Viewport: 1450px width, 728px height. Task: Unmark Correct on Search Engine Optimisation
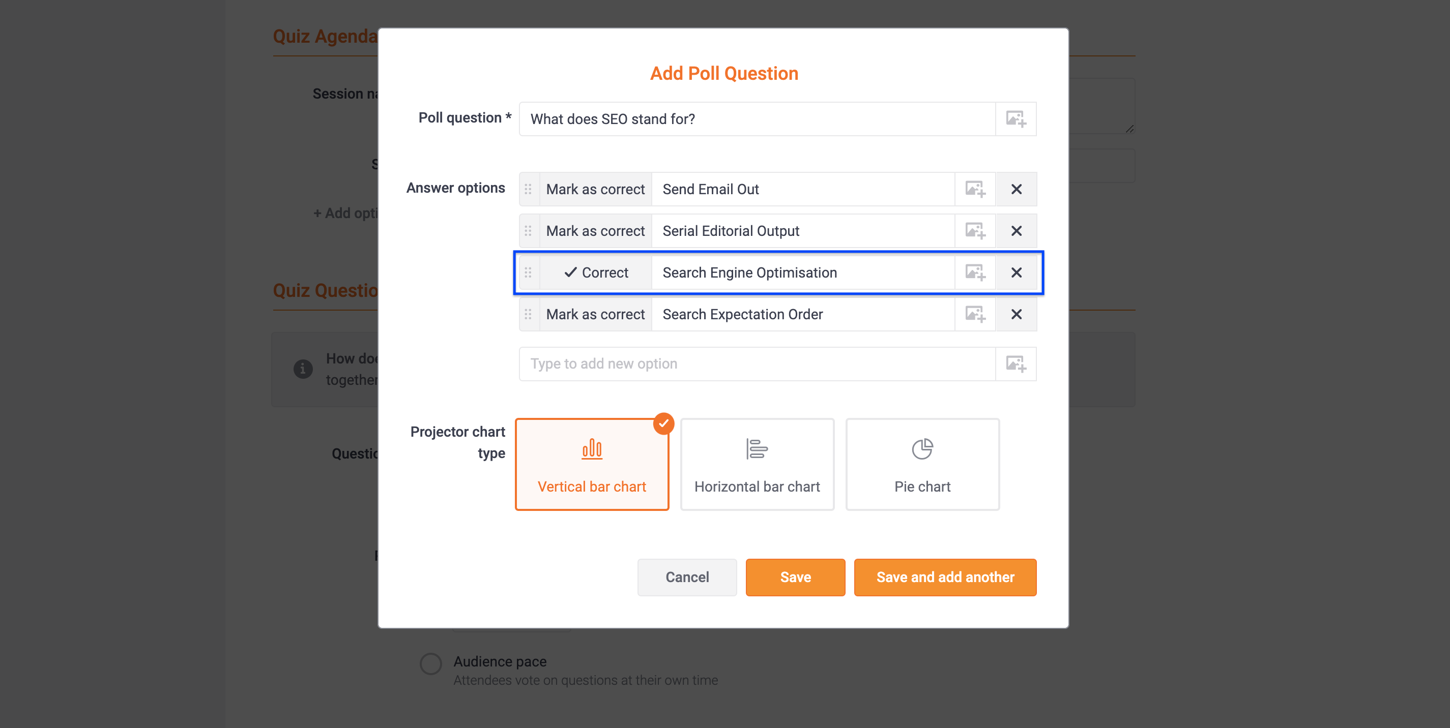click(595, 272)
